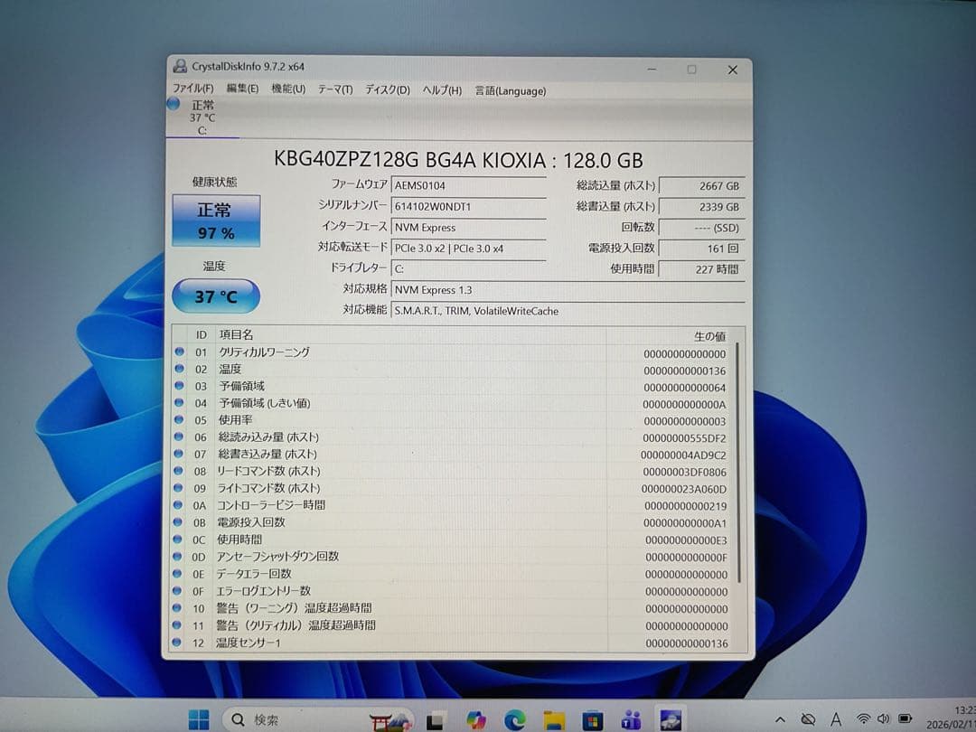The height and width of the screenshot is (732, 976).
Task: Click the CrystalDiskInfo taskbar icon
Action: pyautogui.click(x=671, y=719)
